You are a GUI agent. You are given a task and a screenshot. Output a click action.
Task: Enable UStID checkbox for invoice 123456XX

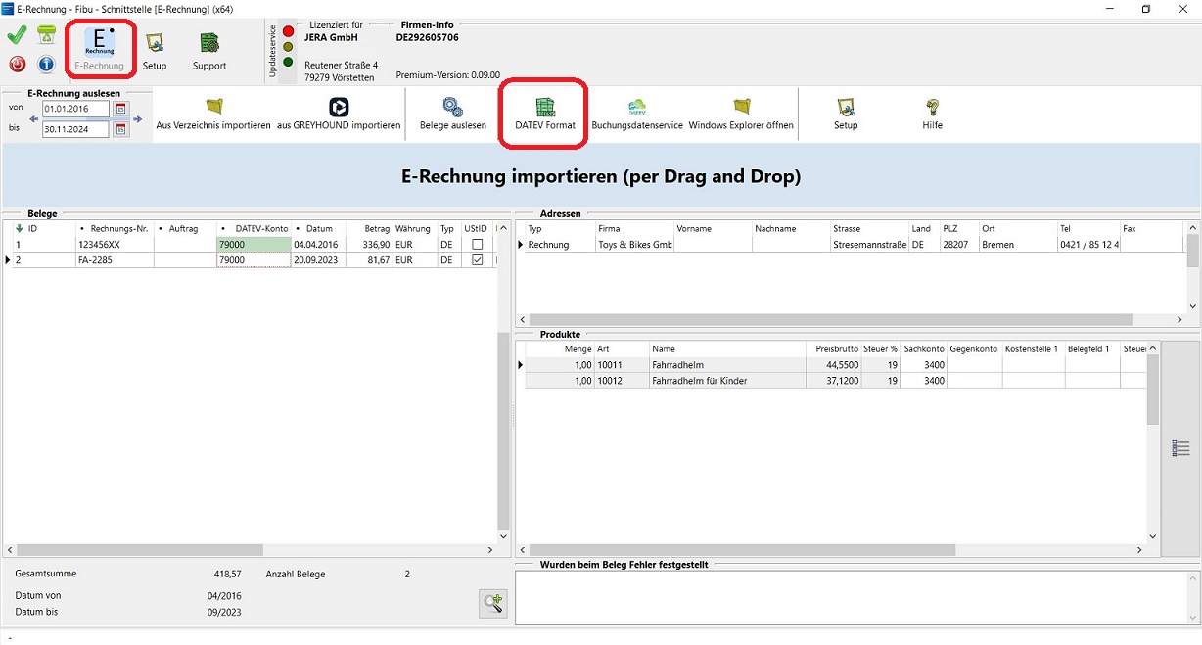click(x=477, y=245)
